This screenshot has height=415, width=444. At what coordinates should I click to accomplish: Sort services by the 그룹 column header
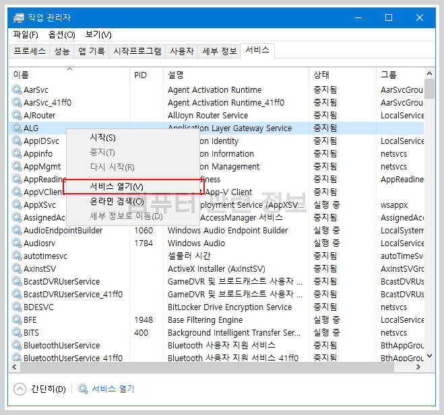click(400, 75)
